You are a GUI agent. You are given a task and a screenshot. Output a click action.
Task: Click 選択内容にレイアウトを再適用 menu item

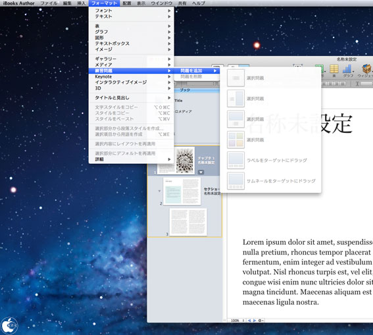pos(132,144)
